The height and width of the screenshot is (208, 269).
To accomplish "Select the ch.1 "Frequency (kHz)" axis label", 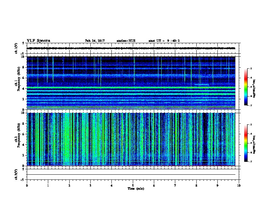I will [19, 79].
